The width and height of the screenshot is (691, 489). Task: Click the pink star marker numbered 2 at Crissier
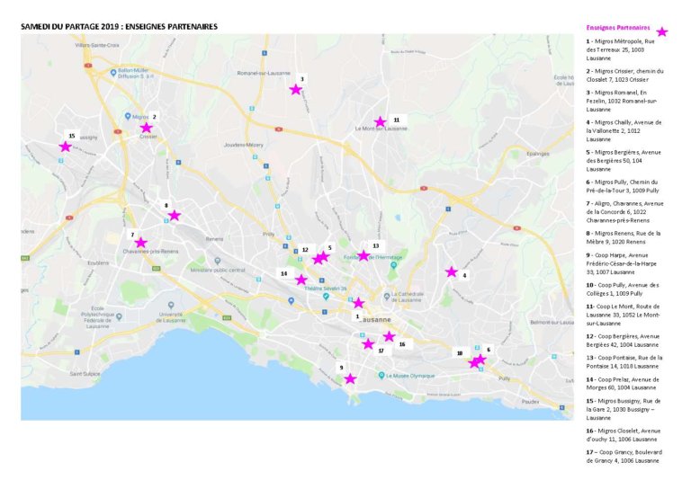tap(147, 128)
